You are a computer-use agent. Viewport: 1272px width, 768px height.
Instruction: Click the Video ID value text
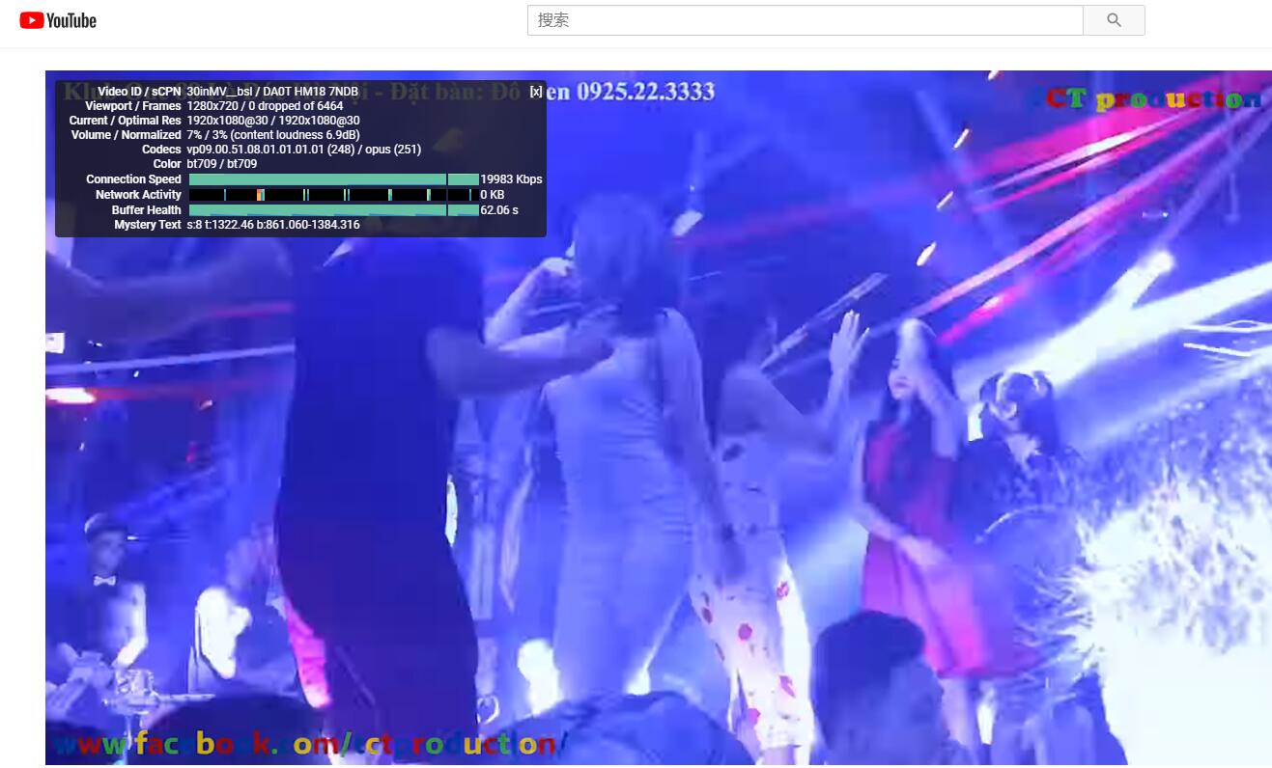click(x=272, y=92)
